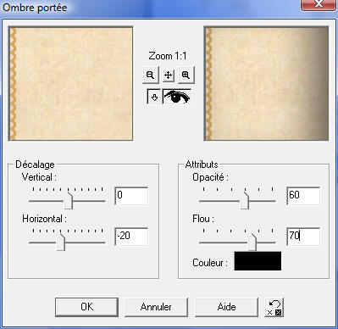
Task: Click the OK button
Action: [x=86, y=307]
